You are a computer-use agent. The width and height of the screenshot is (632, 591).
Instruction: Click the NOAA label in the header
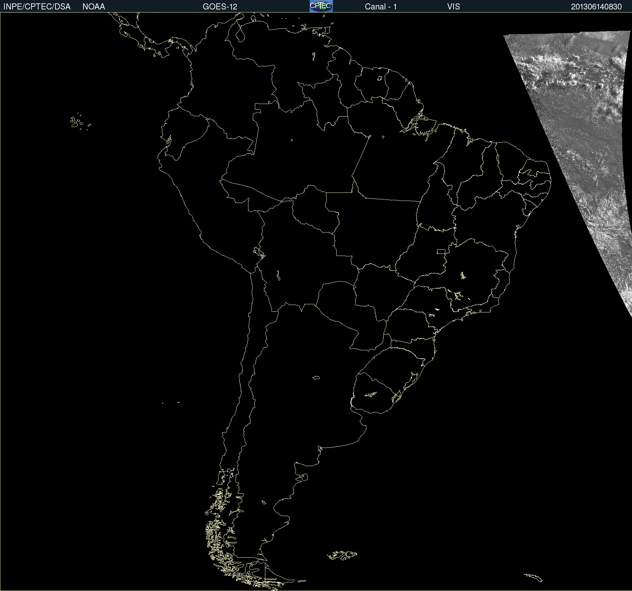(x=94, y=6)
